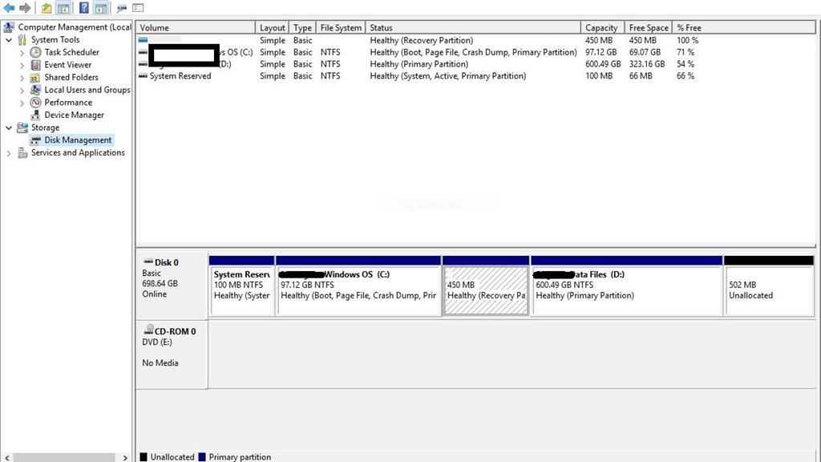Click the black Unallocated legend swatch
Viewport: 821px width, 462px height.
pyautogui.click(x=144, y=456)
